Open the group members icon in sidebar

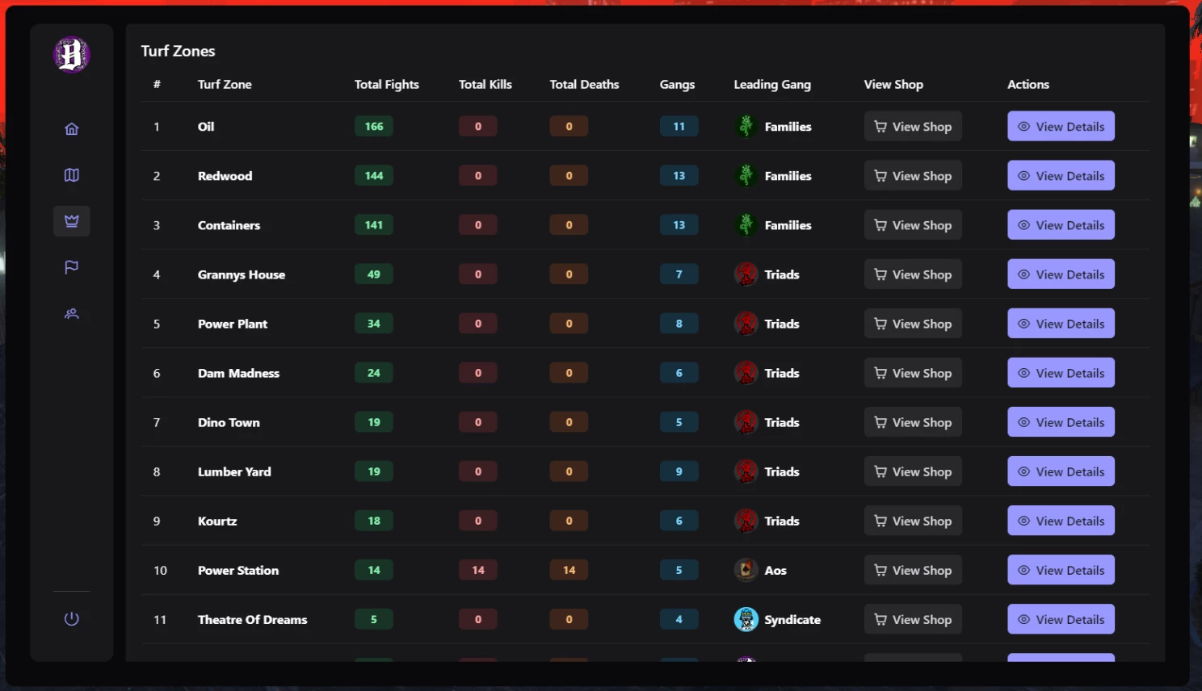point(71,314)
